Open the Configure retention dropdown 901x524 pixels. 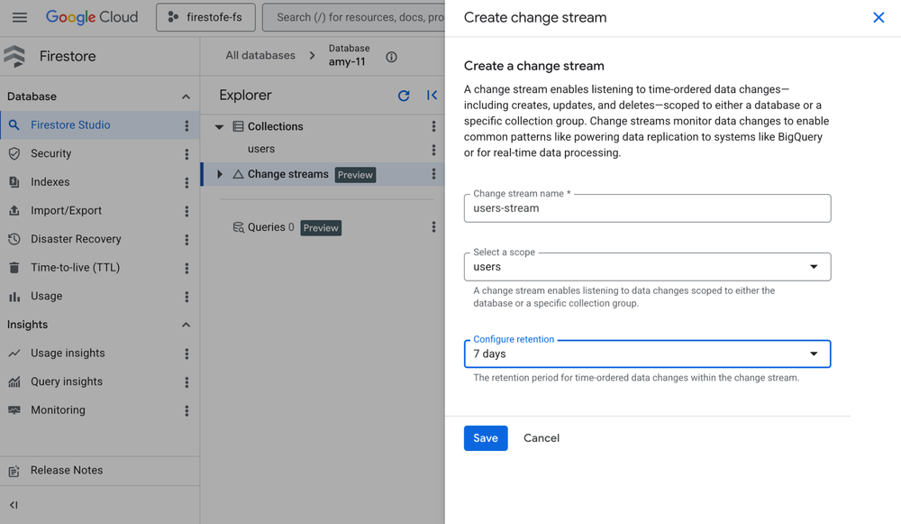[647, 354]
